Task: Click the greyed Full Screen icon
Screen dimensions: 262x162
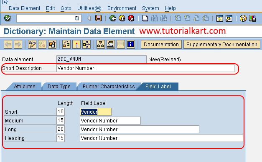Action: [121, 45]
